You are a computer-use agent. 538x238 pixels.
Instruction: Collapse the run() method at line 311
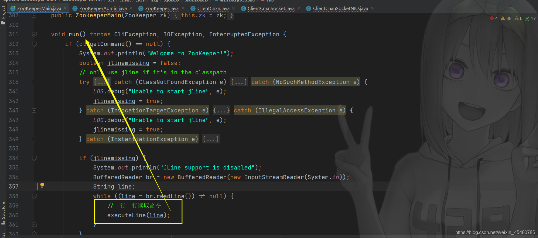coord(34,35)
